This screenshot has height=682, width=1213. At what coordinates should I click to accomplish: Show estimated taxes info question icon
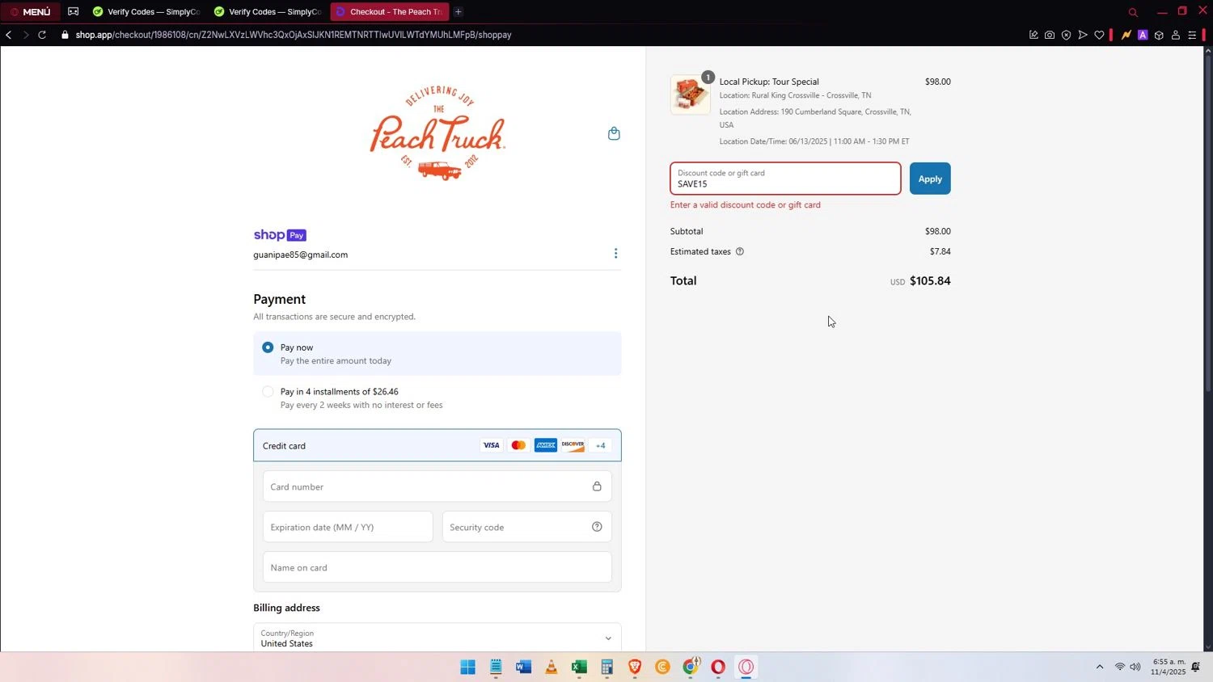pyautogui.click(x=739, y=251)
